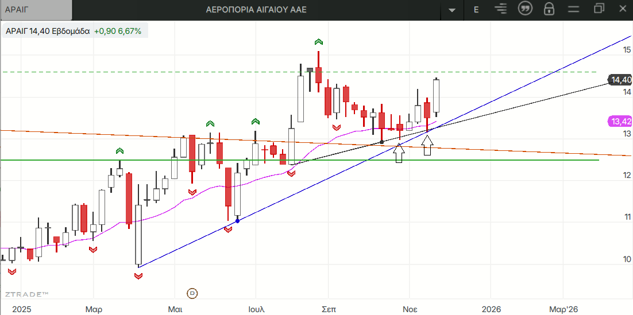Click the 'E' period button in toolbar
Viewport: 633px width, 315px height.
pos(476,9)
